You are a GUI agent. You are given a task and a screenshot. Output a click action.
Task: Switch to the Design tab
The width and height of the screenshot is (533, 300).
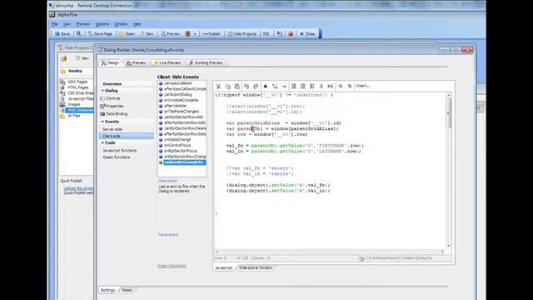pos(110,63)
